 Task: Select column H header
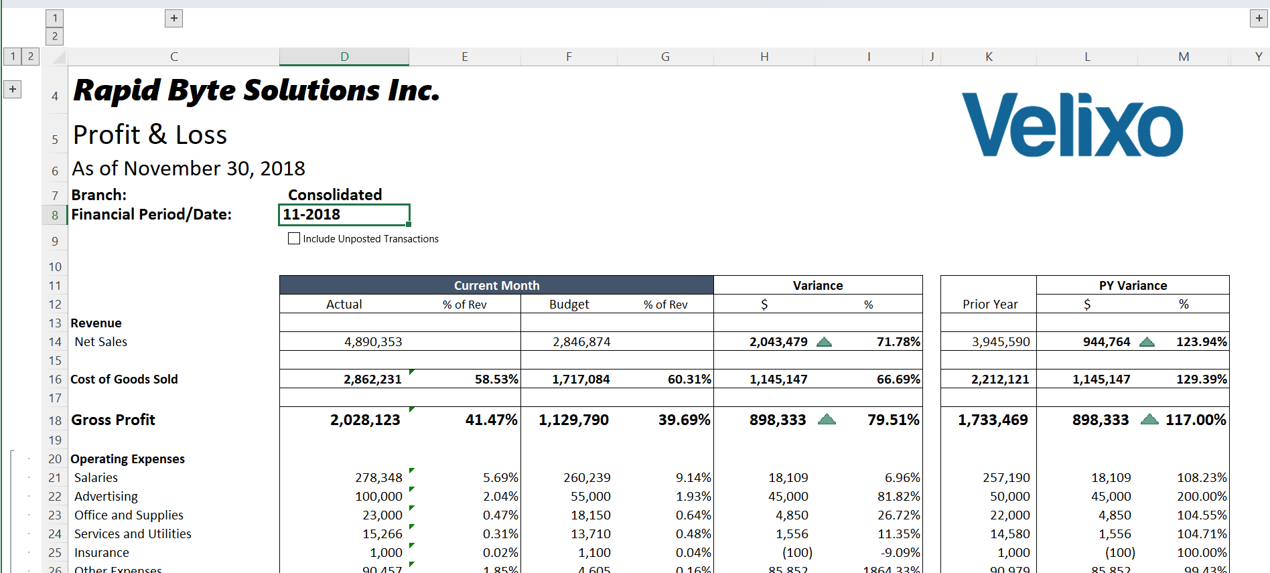pos(764,57)
